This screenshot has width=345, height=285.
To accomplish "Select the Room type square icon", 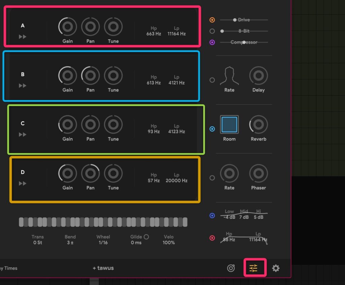I will pyautogui.click(x=229, y=125).
